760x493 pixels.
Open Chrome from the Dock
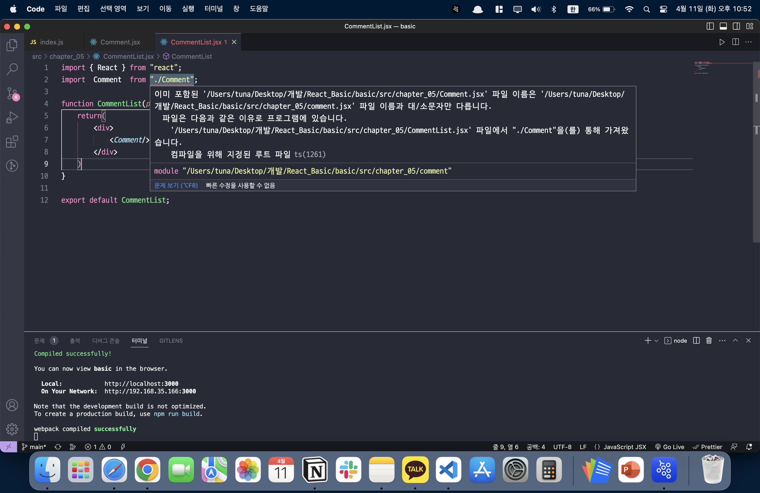pyautogui.click(x=147, y=469)
